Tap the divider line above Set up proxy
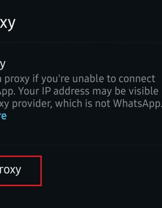 (x=81, y=145)
